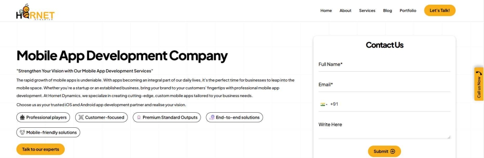Viewport: 484px width, 158px height.
Task: Go to the Blog page
Action: 387,10
